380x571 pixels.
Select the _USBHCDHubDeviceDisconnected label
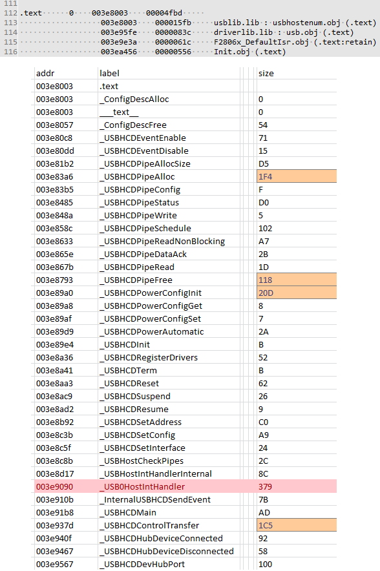167,552
